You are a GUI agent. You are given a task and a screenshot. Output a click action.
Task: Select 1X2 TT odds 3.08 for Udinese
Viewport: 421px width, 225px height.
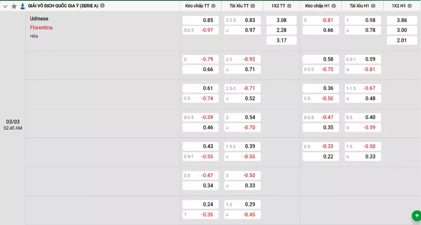[x=281, y=20]
